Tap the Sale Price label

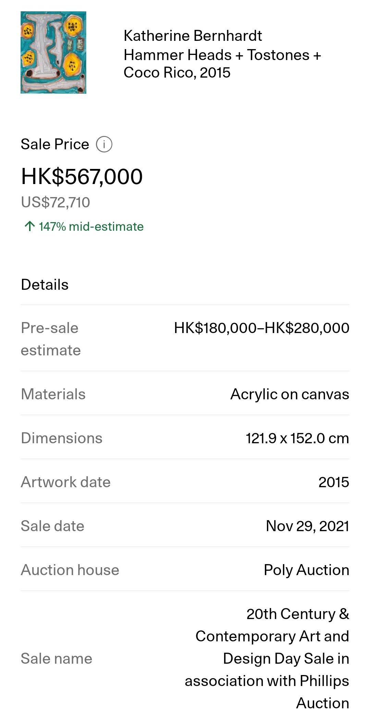tap(55, 144)
